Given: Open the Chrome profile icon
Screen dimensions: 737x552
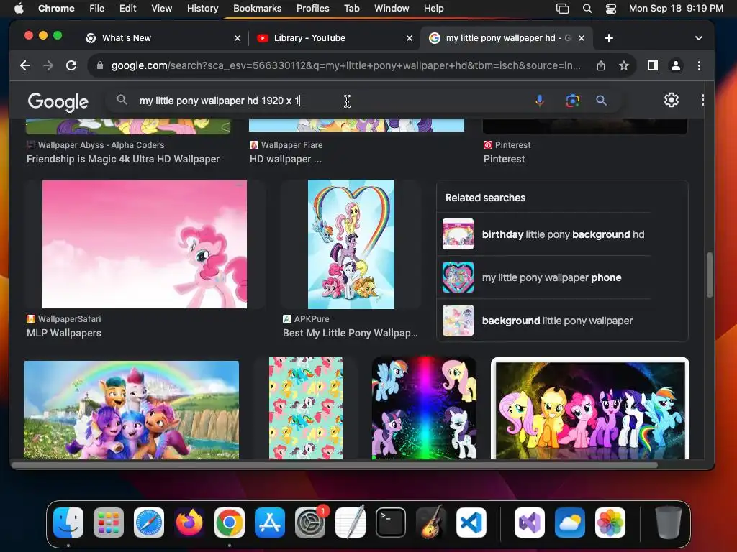Looking at the screenshot, I should pos(675,65).
